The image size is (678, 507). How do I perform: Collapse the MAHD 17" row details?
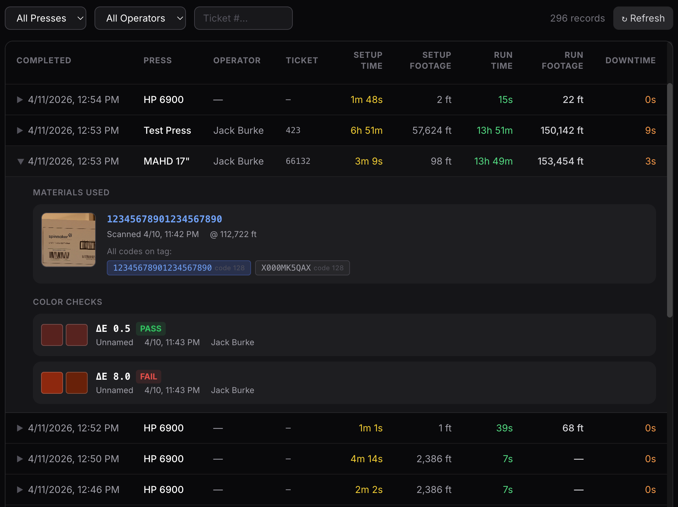(x=20, y=161)
